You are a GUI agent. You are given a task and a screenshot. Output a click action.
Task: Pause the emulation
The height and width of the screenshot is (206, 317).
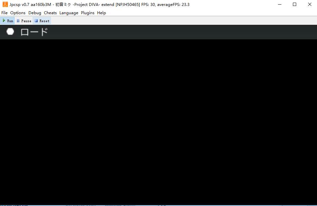click(x=24, y=21)
